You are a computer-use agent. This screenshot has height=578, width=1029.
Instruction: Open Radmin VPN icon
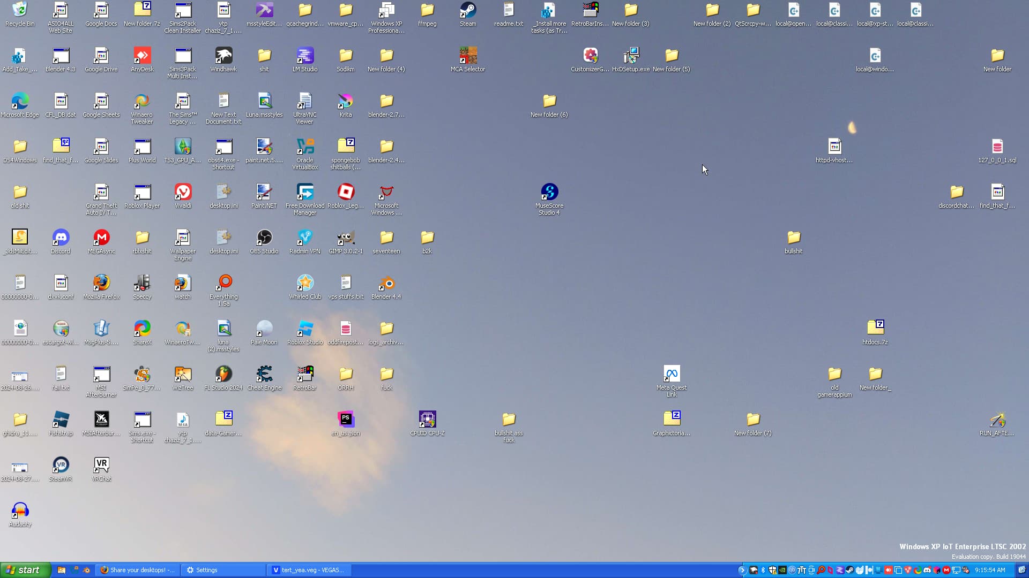click(305, 242)
